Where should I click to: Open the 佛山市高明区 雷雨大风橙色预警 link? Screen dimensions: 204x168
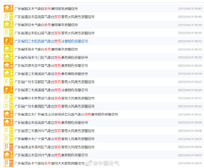[x=54, y=147]
